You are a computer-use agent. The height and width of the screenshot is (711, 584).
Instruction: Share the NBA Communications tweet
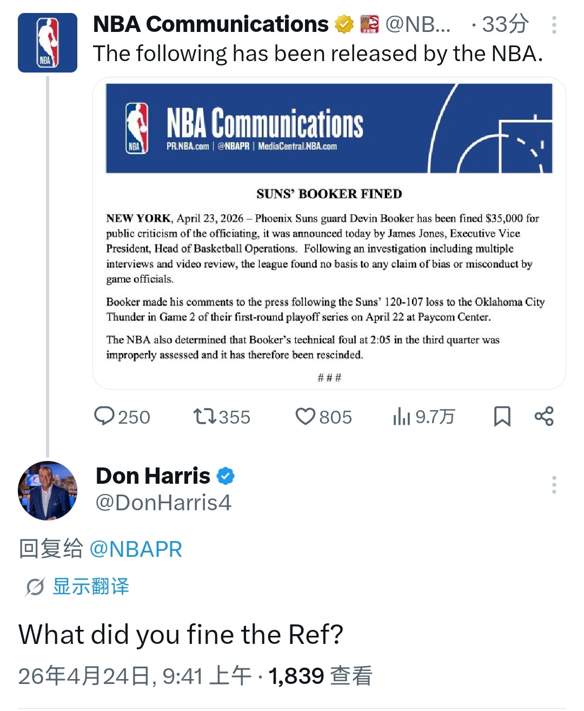[543, 417]
